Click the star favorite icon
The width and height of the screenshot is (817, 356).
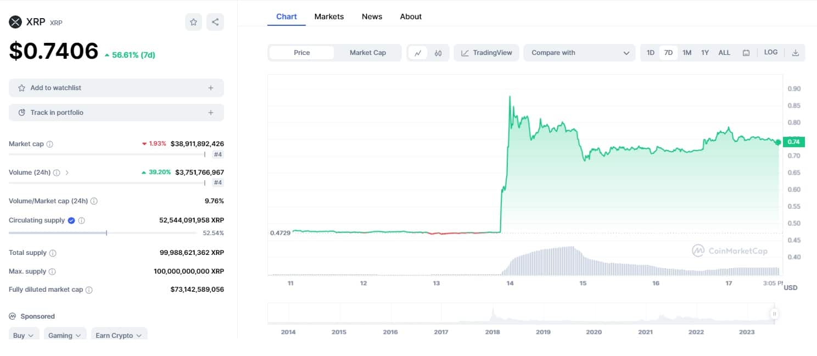(x=193, y=22)
